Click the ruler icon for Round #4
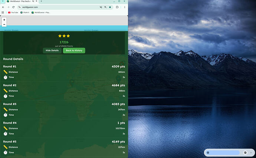 6,128
